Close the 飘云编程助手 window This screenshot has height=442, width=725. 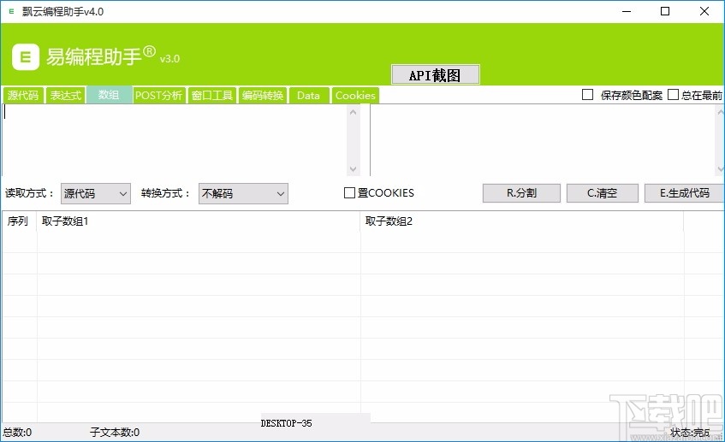point(704,11)
